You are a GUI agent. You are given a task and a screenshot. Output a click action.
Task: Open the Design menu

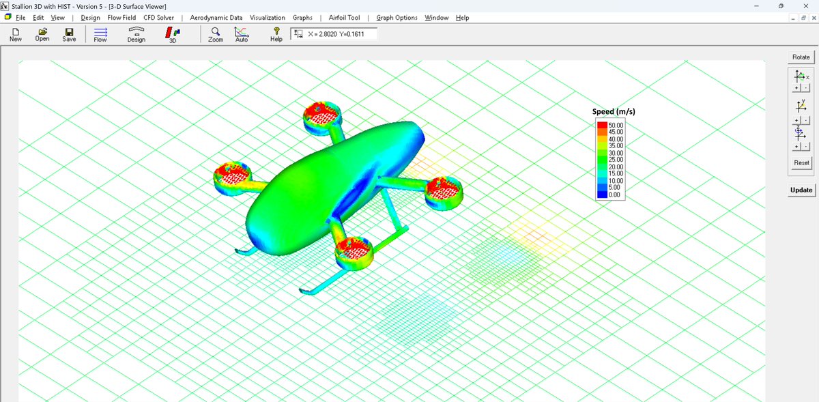click(x=90, y=18)
